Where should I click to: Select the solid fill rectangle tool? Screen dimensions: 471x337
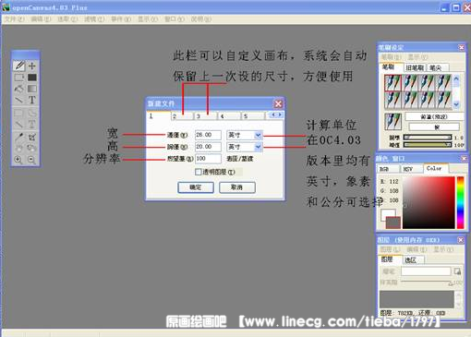(32, 78)
